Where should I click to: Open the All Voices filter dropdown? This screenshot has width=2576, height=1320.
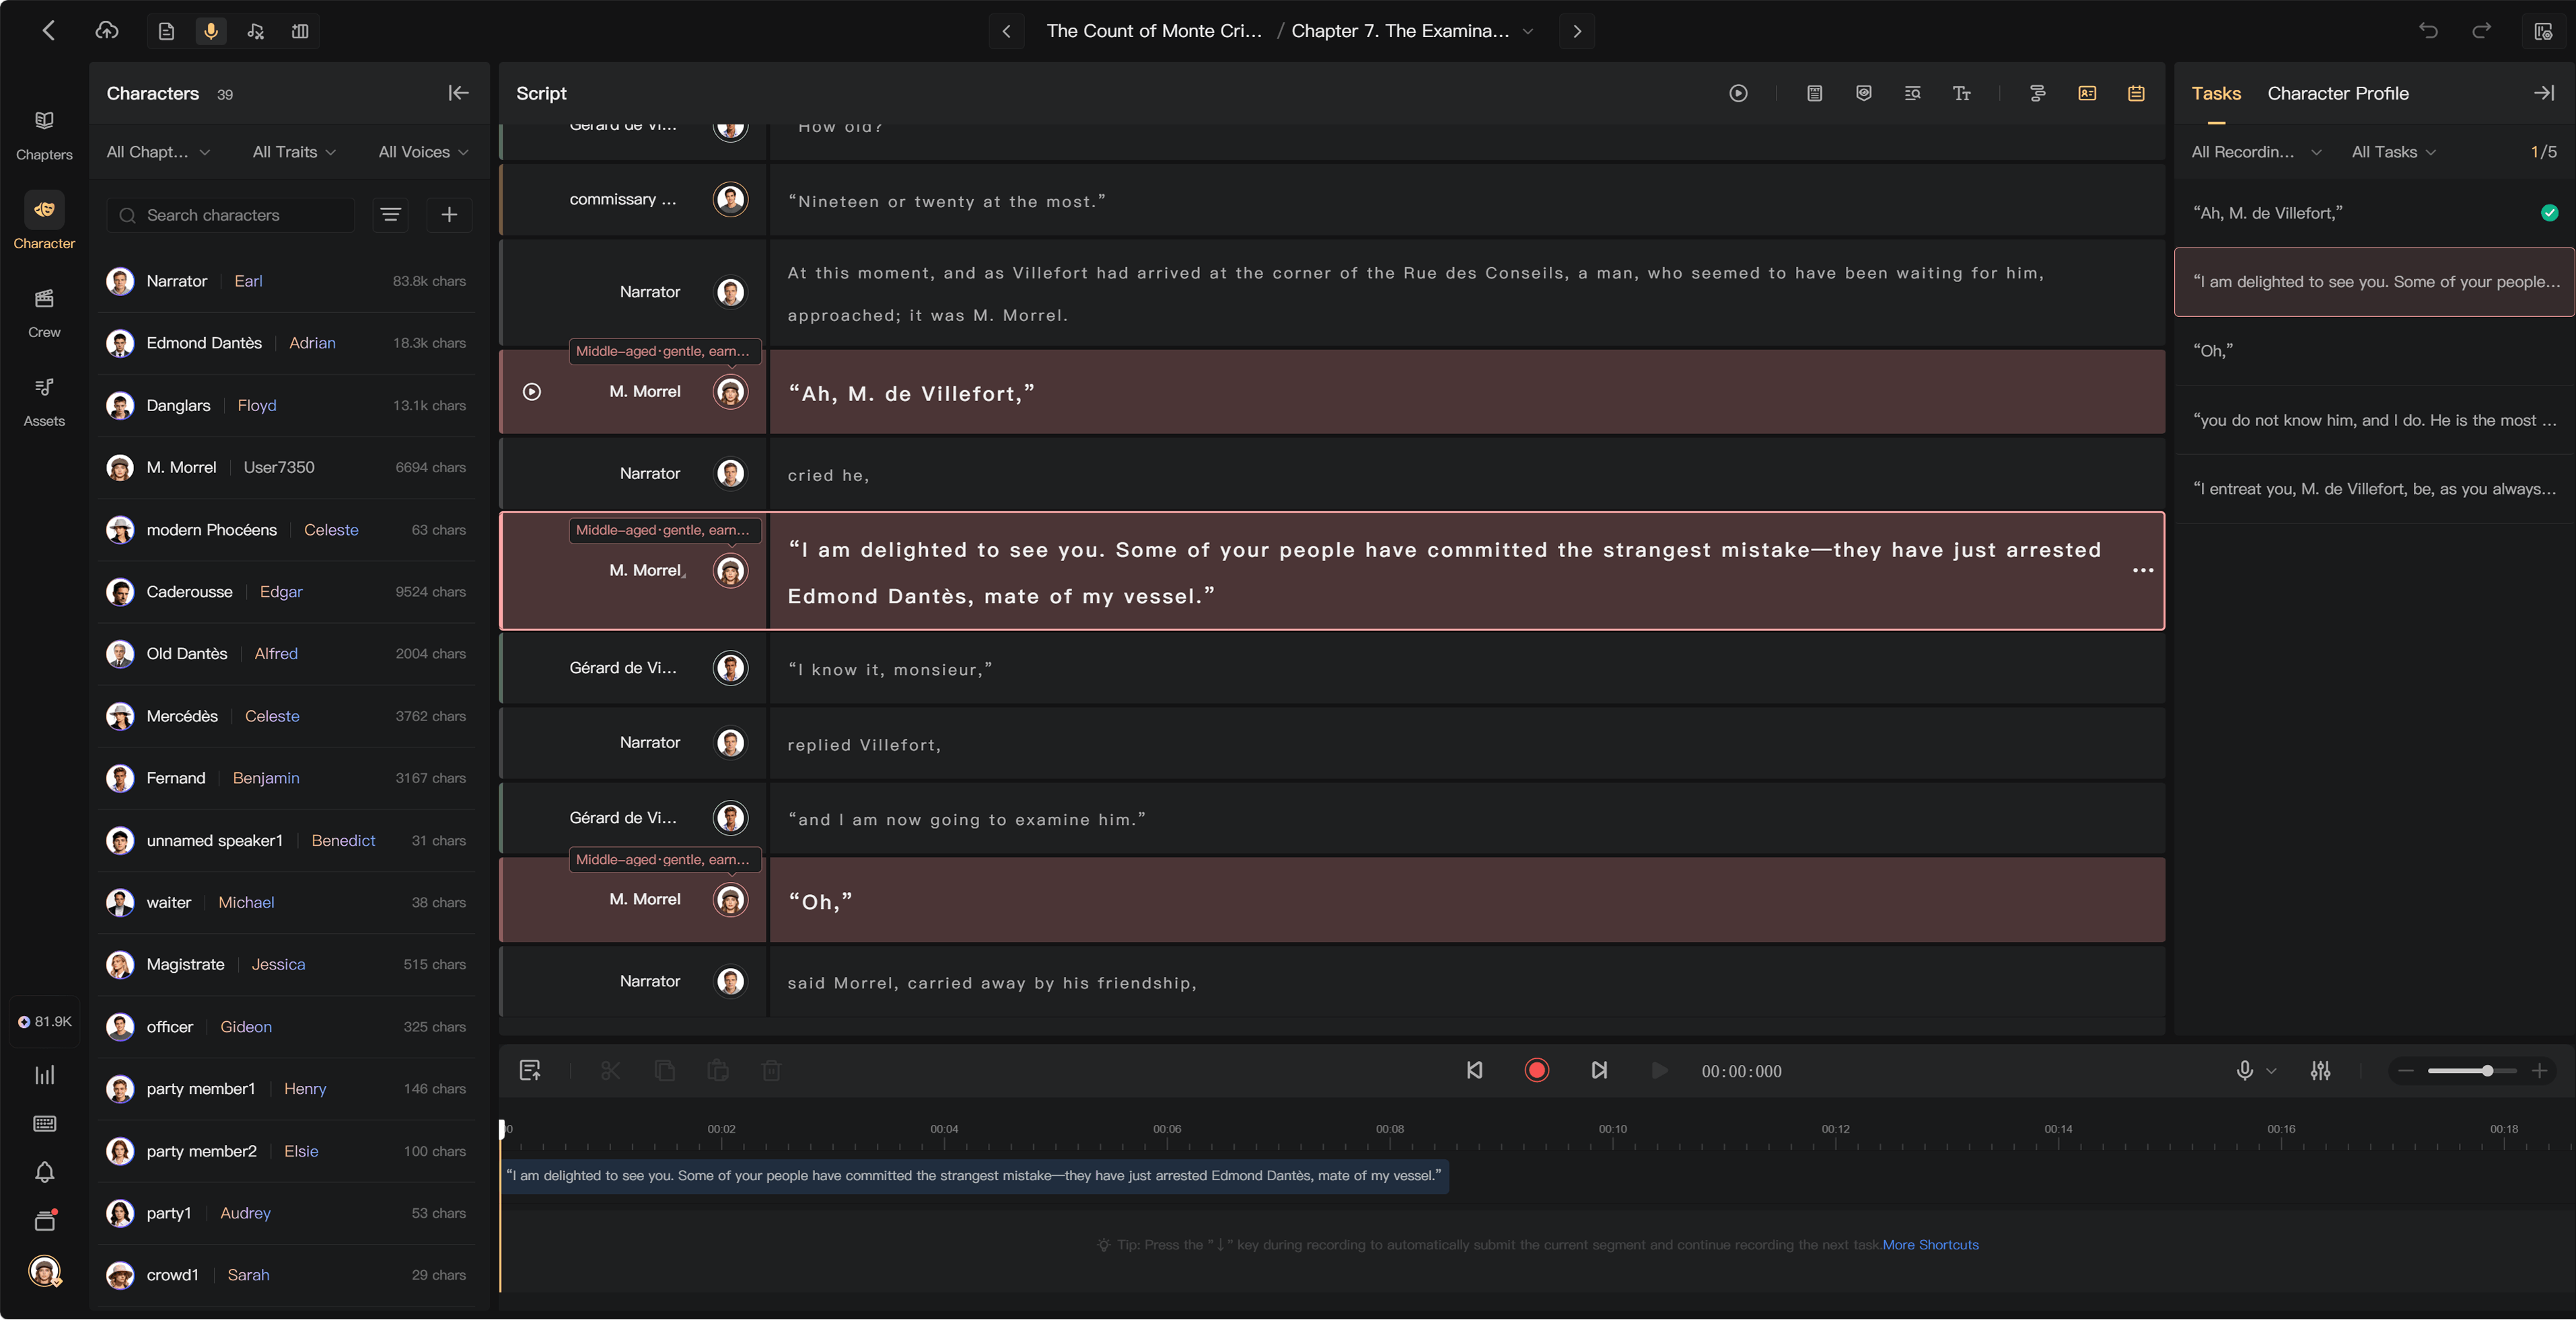point(423,152)
